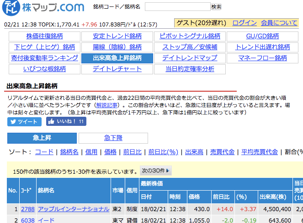Image resolution: width=303 pixels, height=223 pixels.
Task: Open the 安定トレンド銘柄 menu item
Action: (x=117, y=36)
